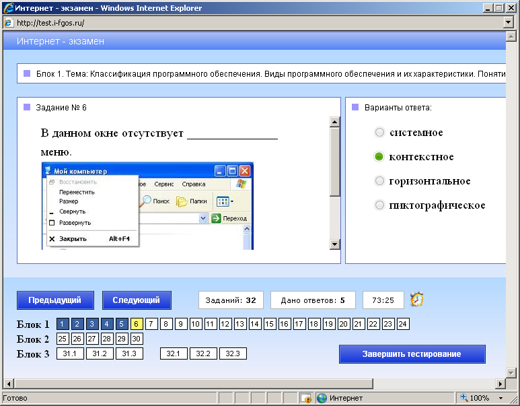The image size is (520, 406).
Task: Go to question 5 in Блок 1
Action: coord(121,324)
